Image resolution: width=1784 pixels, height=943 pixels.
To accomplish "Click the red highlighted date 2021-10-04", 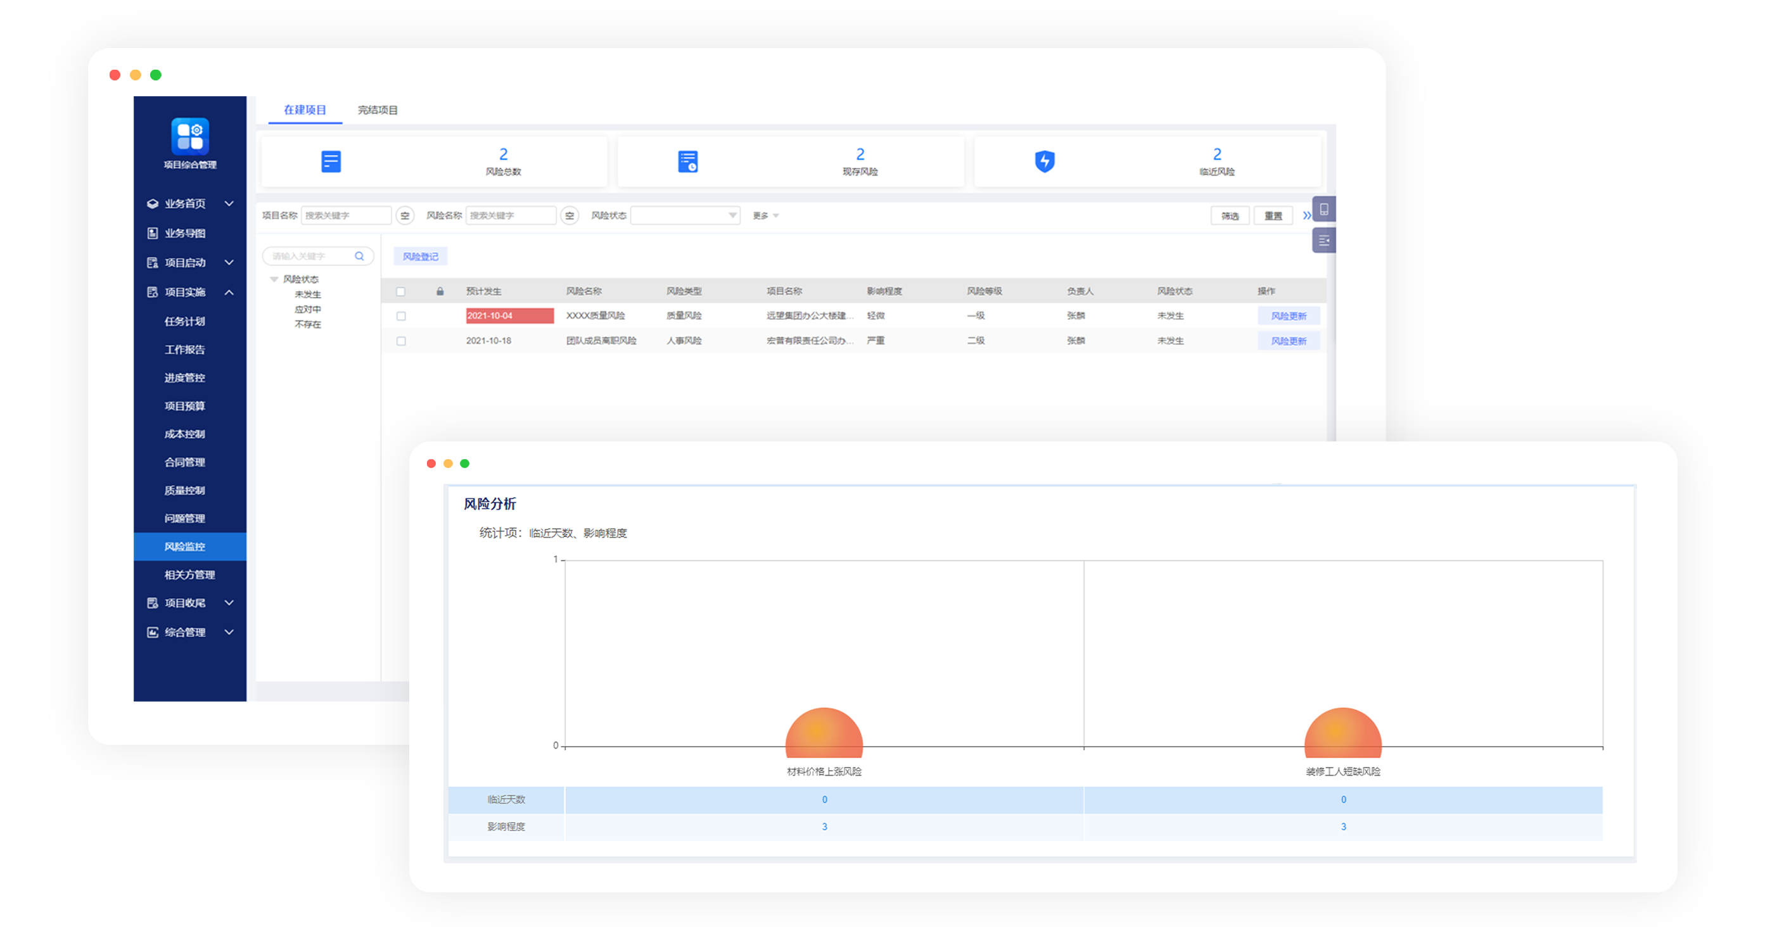I will pos(510,317).
